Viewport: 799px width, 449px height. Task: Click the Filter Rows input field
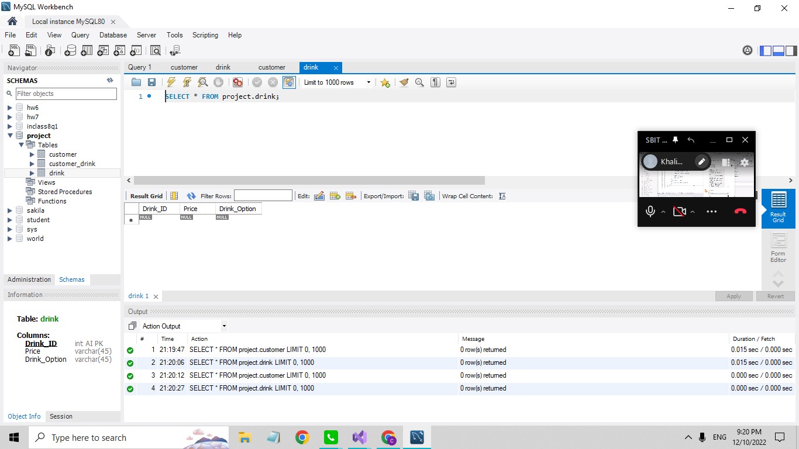pos(263,196)
